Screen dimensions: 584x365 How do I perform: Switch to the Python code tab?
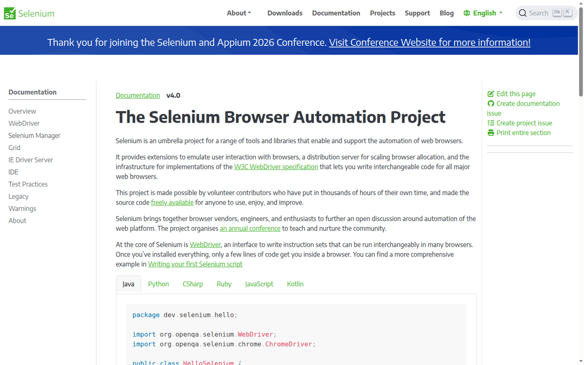pos(159,284)
